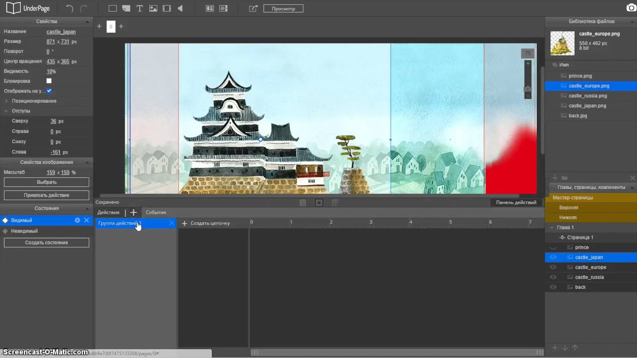Select the folded-corner page element tool
Image resolution: width=637 pixels, height=358 pixels.
126,8
